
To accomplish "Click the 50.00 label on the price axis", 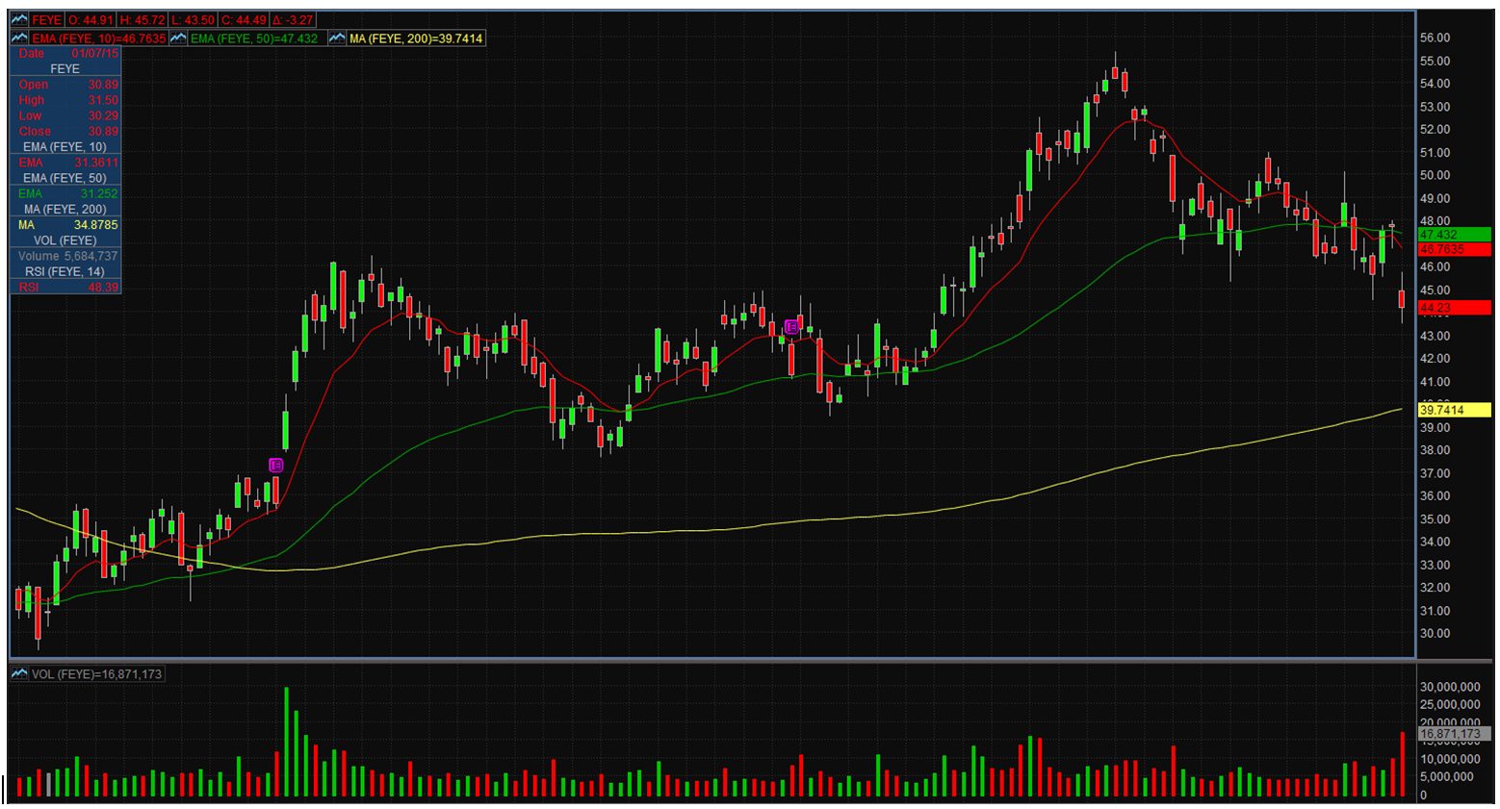I will point(1435,175).
